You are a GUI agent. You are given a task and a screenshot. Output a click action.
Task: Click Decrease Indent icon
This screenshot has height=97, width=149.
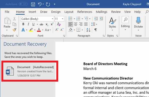pyautogui.click(x=96, y=18)
